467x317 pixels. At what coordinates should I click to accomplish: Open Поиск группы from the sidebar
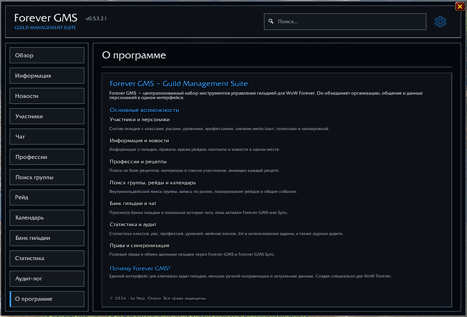coord(47,177)
